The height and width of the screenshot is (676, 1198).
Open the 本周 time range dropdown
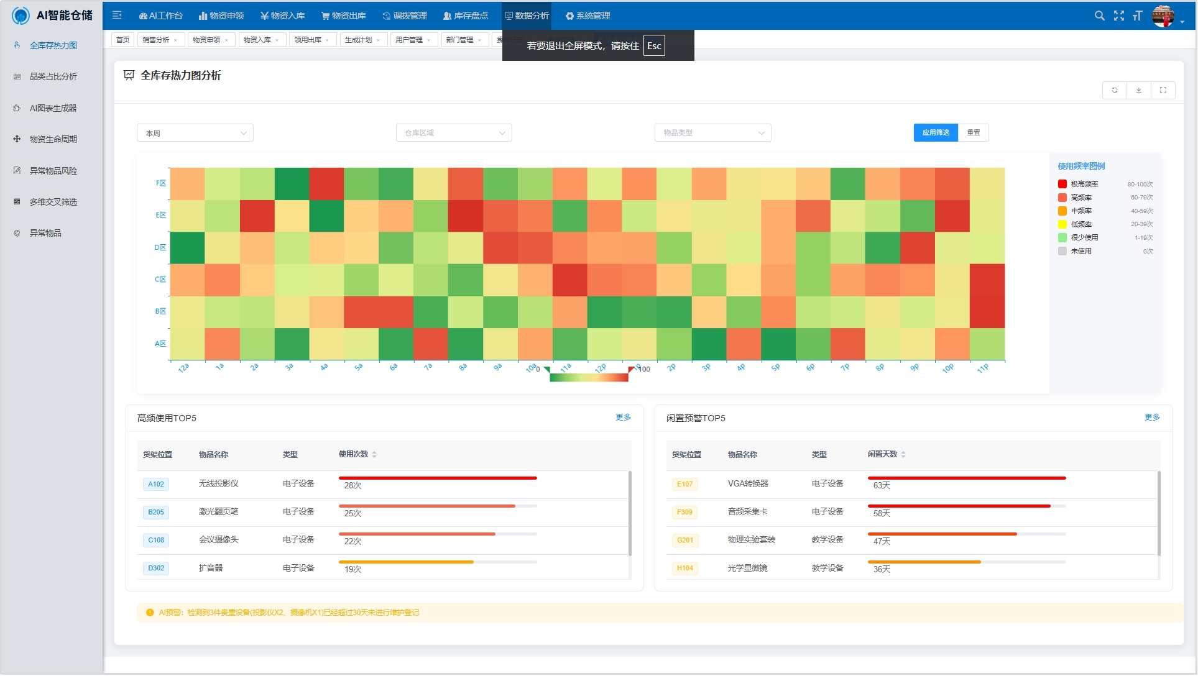(195, 134)
